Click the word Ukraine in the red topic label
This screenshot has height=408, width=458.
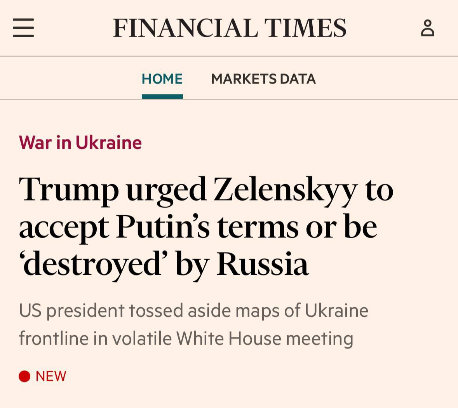click(x=108, y=143)
